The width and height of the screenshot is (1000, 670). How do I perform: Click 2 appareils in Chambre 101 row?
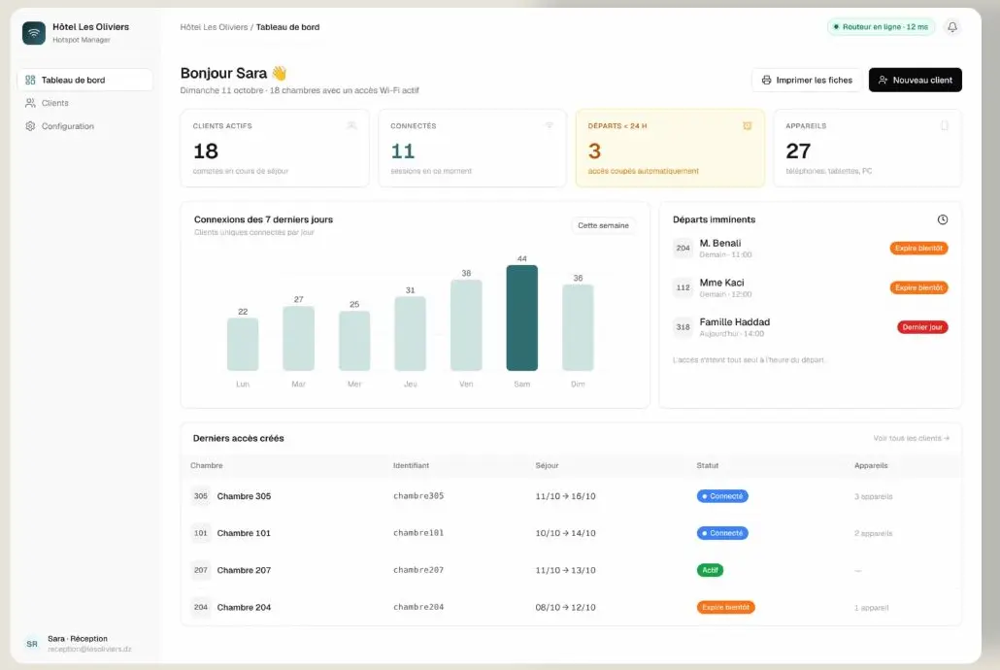point(873,533)
